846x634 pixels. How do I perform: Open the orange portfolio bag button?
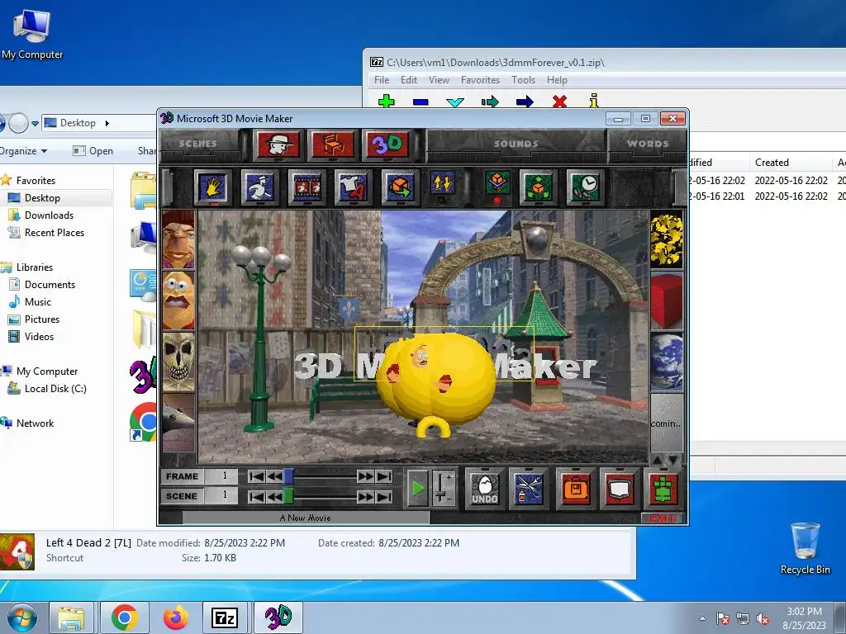point(576,489)
